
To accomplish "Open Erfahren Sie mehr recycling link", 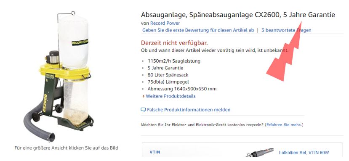I will click(x=284, y=125).
